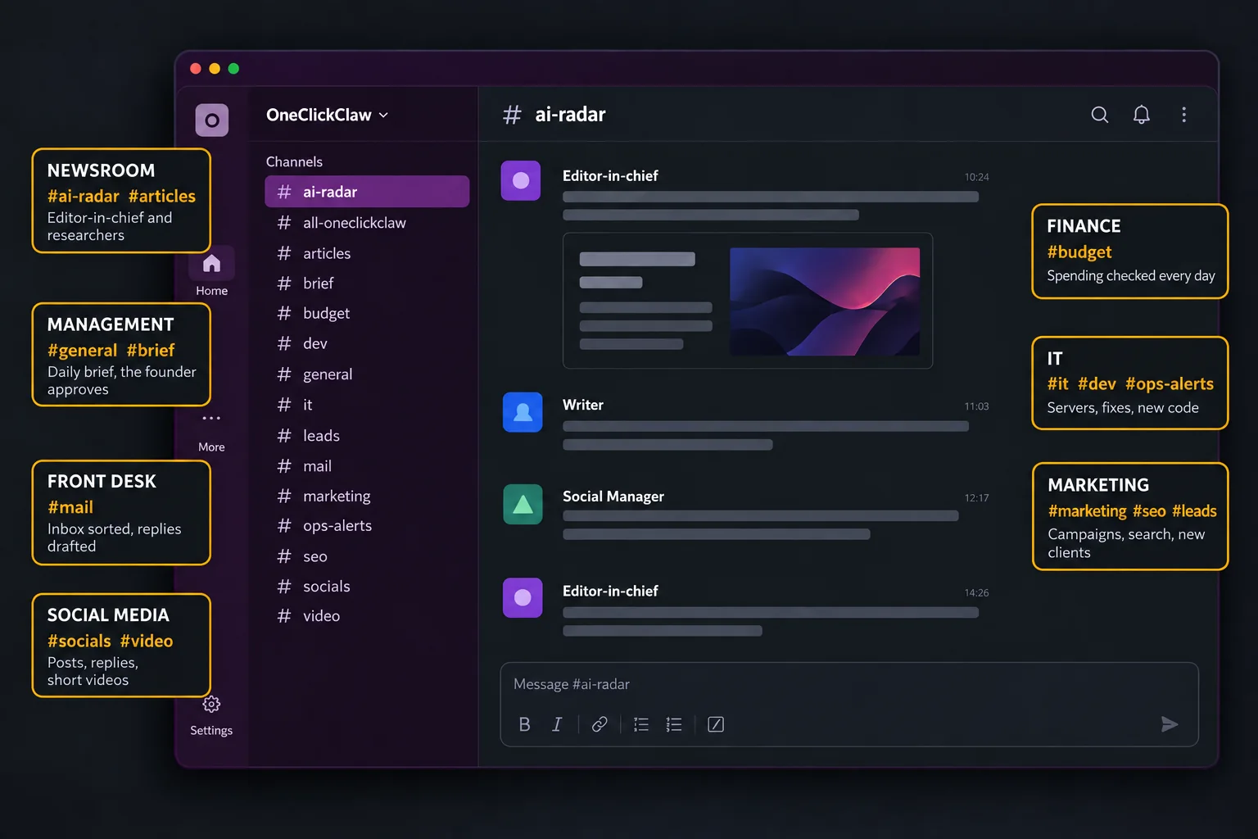Switch to the socials channel

367,587
